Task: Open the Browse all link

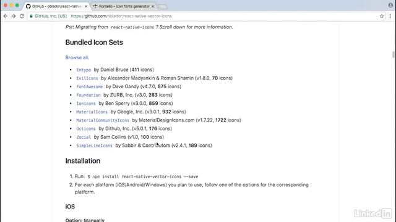Action: [77, 57]
